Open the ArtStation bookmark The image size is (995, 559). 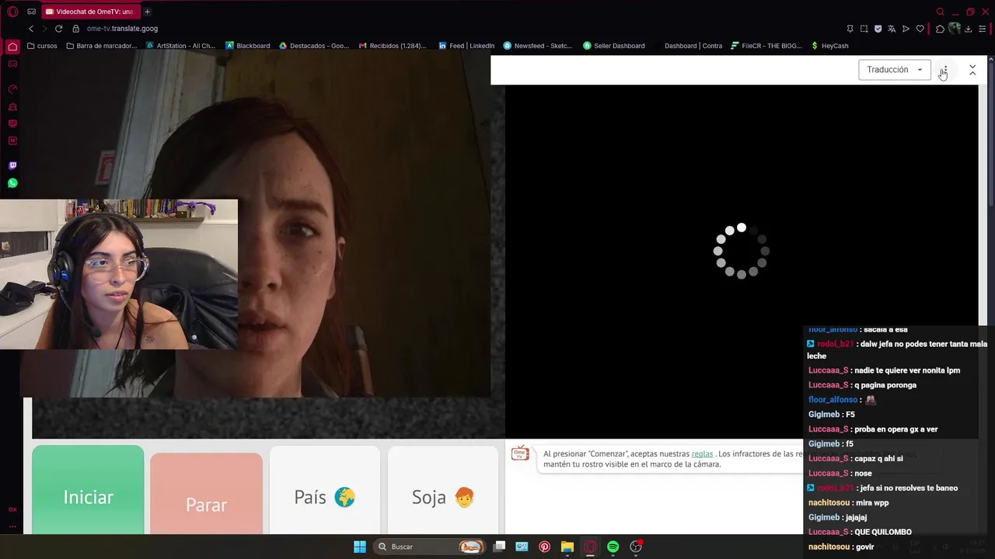(x=181, y=46)
